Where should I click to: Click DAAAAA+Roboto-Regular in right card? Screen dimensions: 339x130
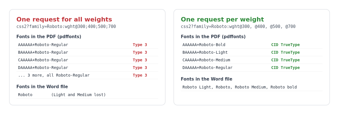(x=207, y=68)
